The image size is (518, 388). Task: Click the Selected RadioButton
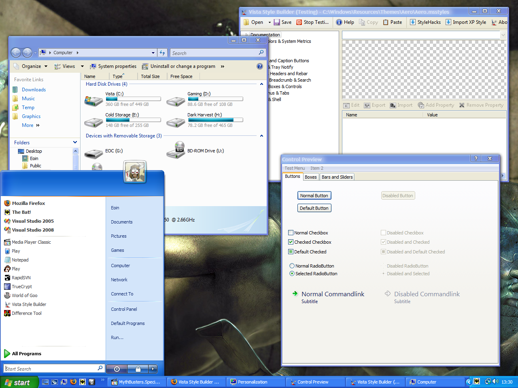[x=292, y=274]
